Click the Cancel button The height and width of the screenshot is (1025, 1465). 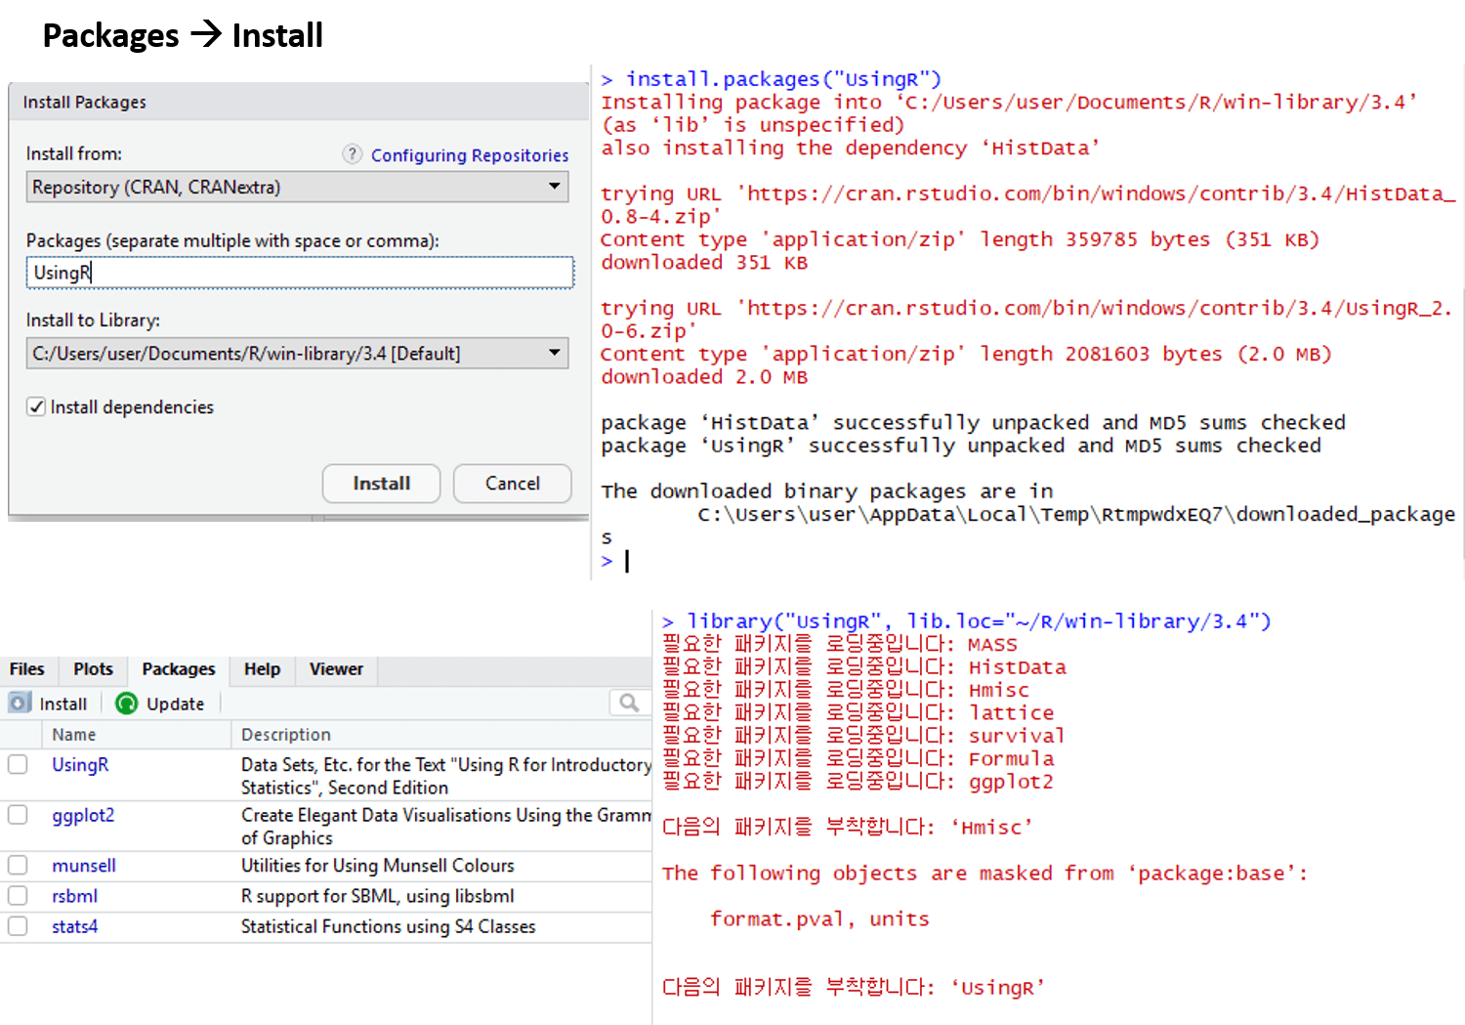[512, 483]
